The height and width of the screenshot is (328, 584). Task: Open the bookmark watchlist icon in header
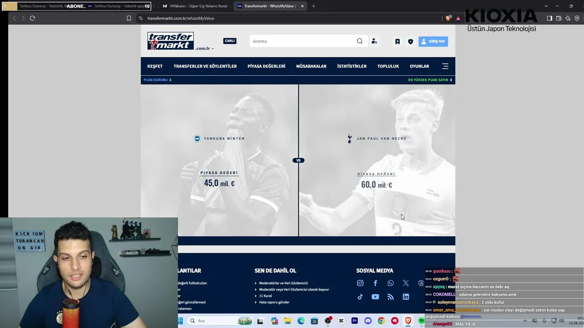(x=397, y=41)
